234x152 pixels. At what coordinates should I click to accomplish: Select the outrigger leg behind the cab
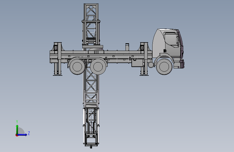(144, 59)
